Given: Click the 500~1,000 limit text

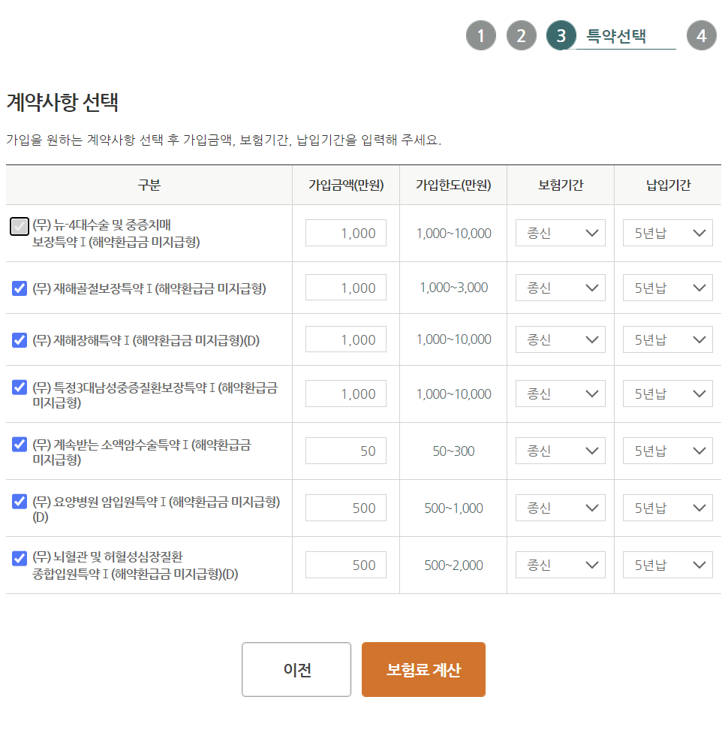Looking at the screenshot, I should pyautogui.click(x=453, y=508).
